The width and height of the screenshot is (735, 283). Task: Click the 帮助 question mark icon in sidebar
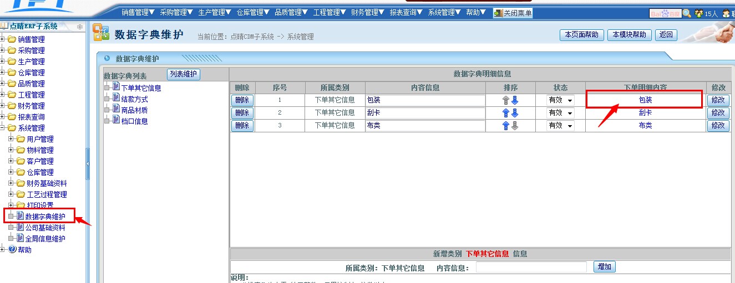point(12,250)
